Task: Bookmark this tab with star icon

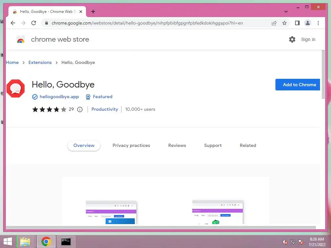Action: (x=284, y=23)
